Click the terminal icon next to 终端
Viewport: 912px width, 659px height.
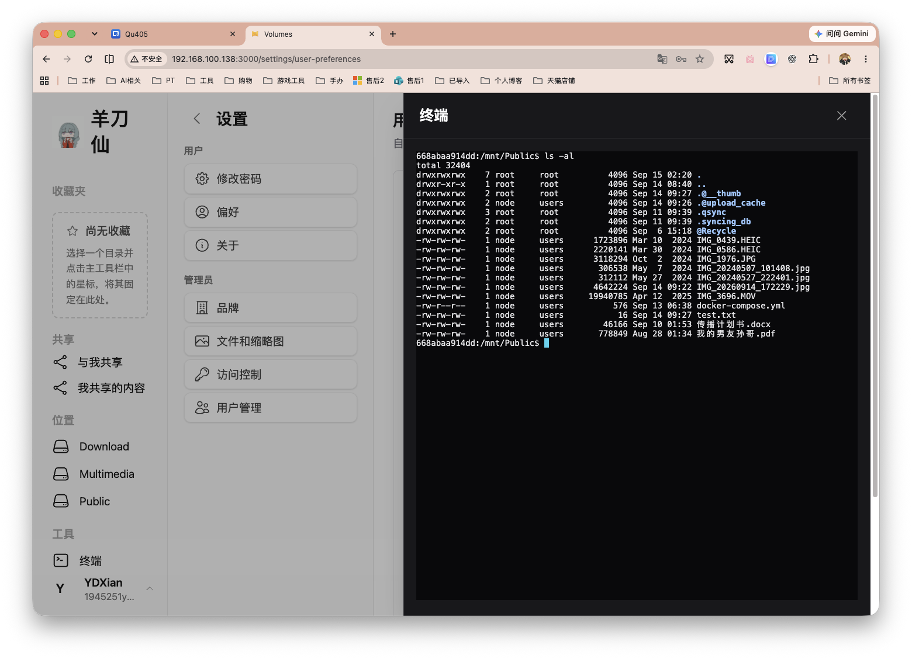click(61, 560)
